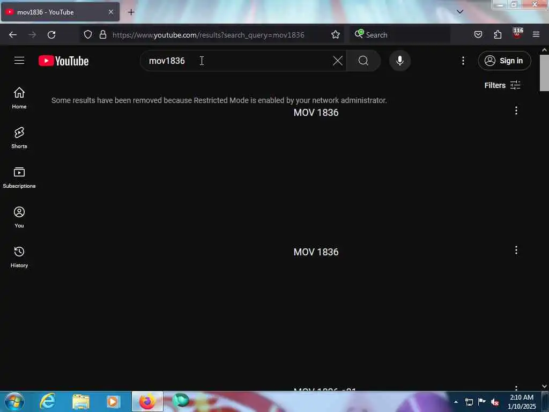Open Subscriptions in the sidebar
This screenshot has width=549, height=412.
pos(19,178)
